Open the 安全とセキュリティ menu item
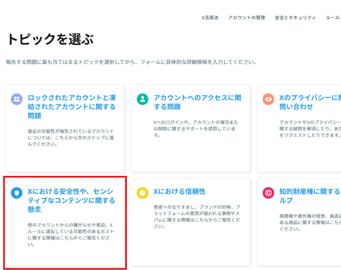 [295, 18]
